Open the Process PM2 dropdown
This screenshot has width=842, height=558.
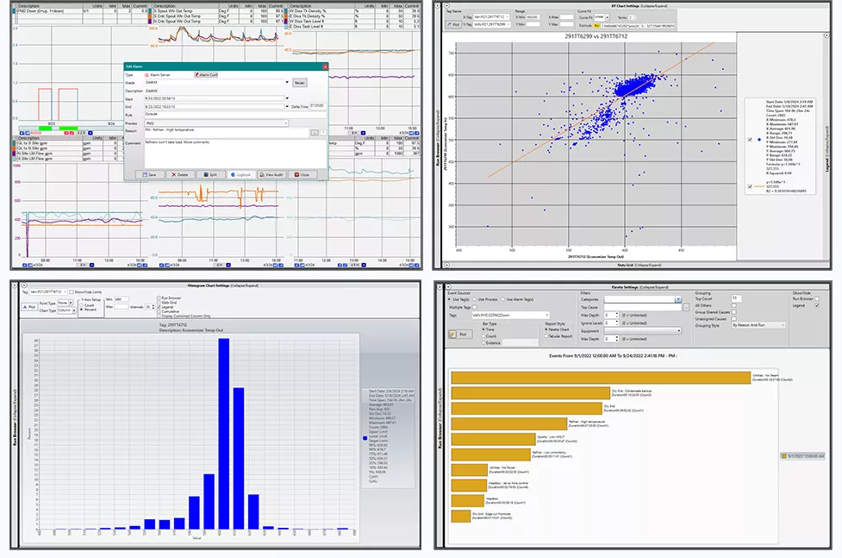216,123
